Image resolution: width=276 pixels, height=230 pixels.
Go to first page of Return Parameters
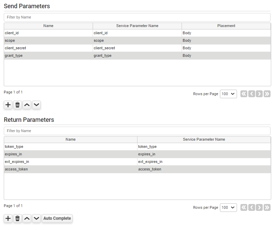[244, 207]
